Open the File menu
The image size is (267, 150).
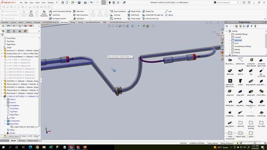point(21,3)
